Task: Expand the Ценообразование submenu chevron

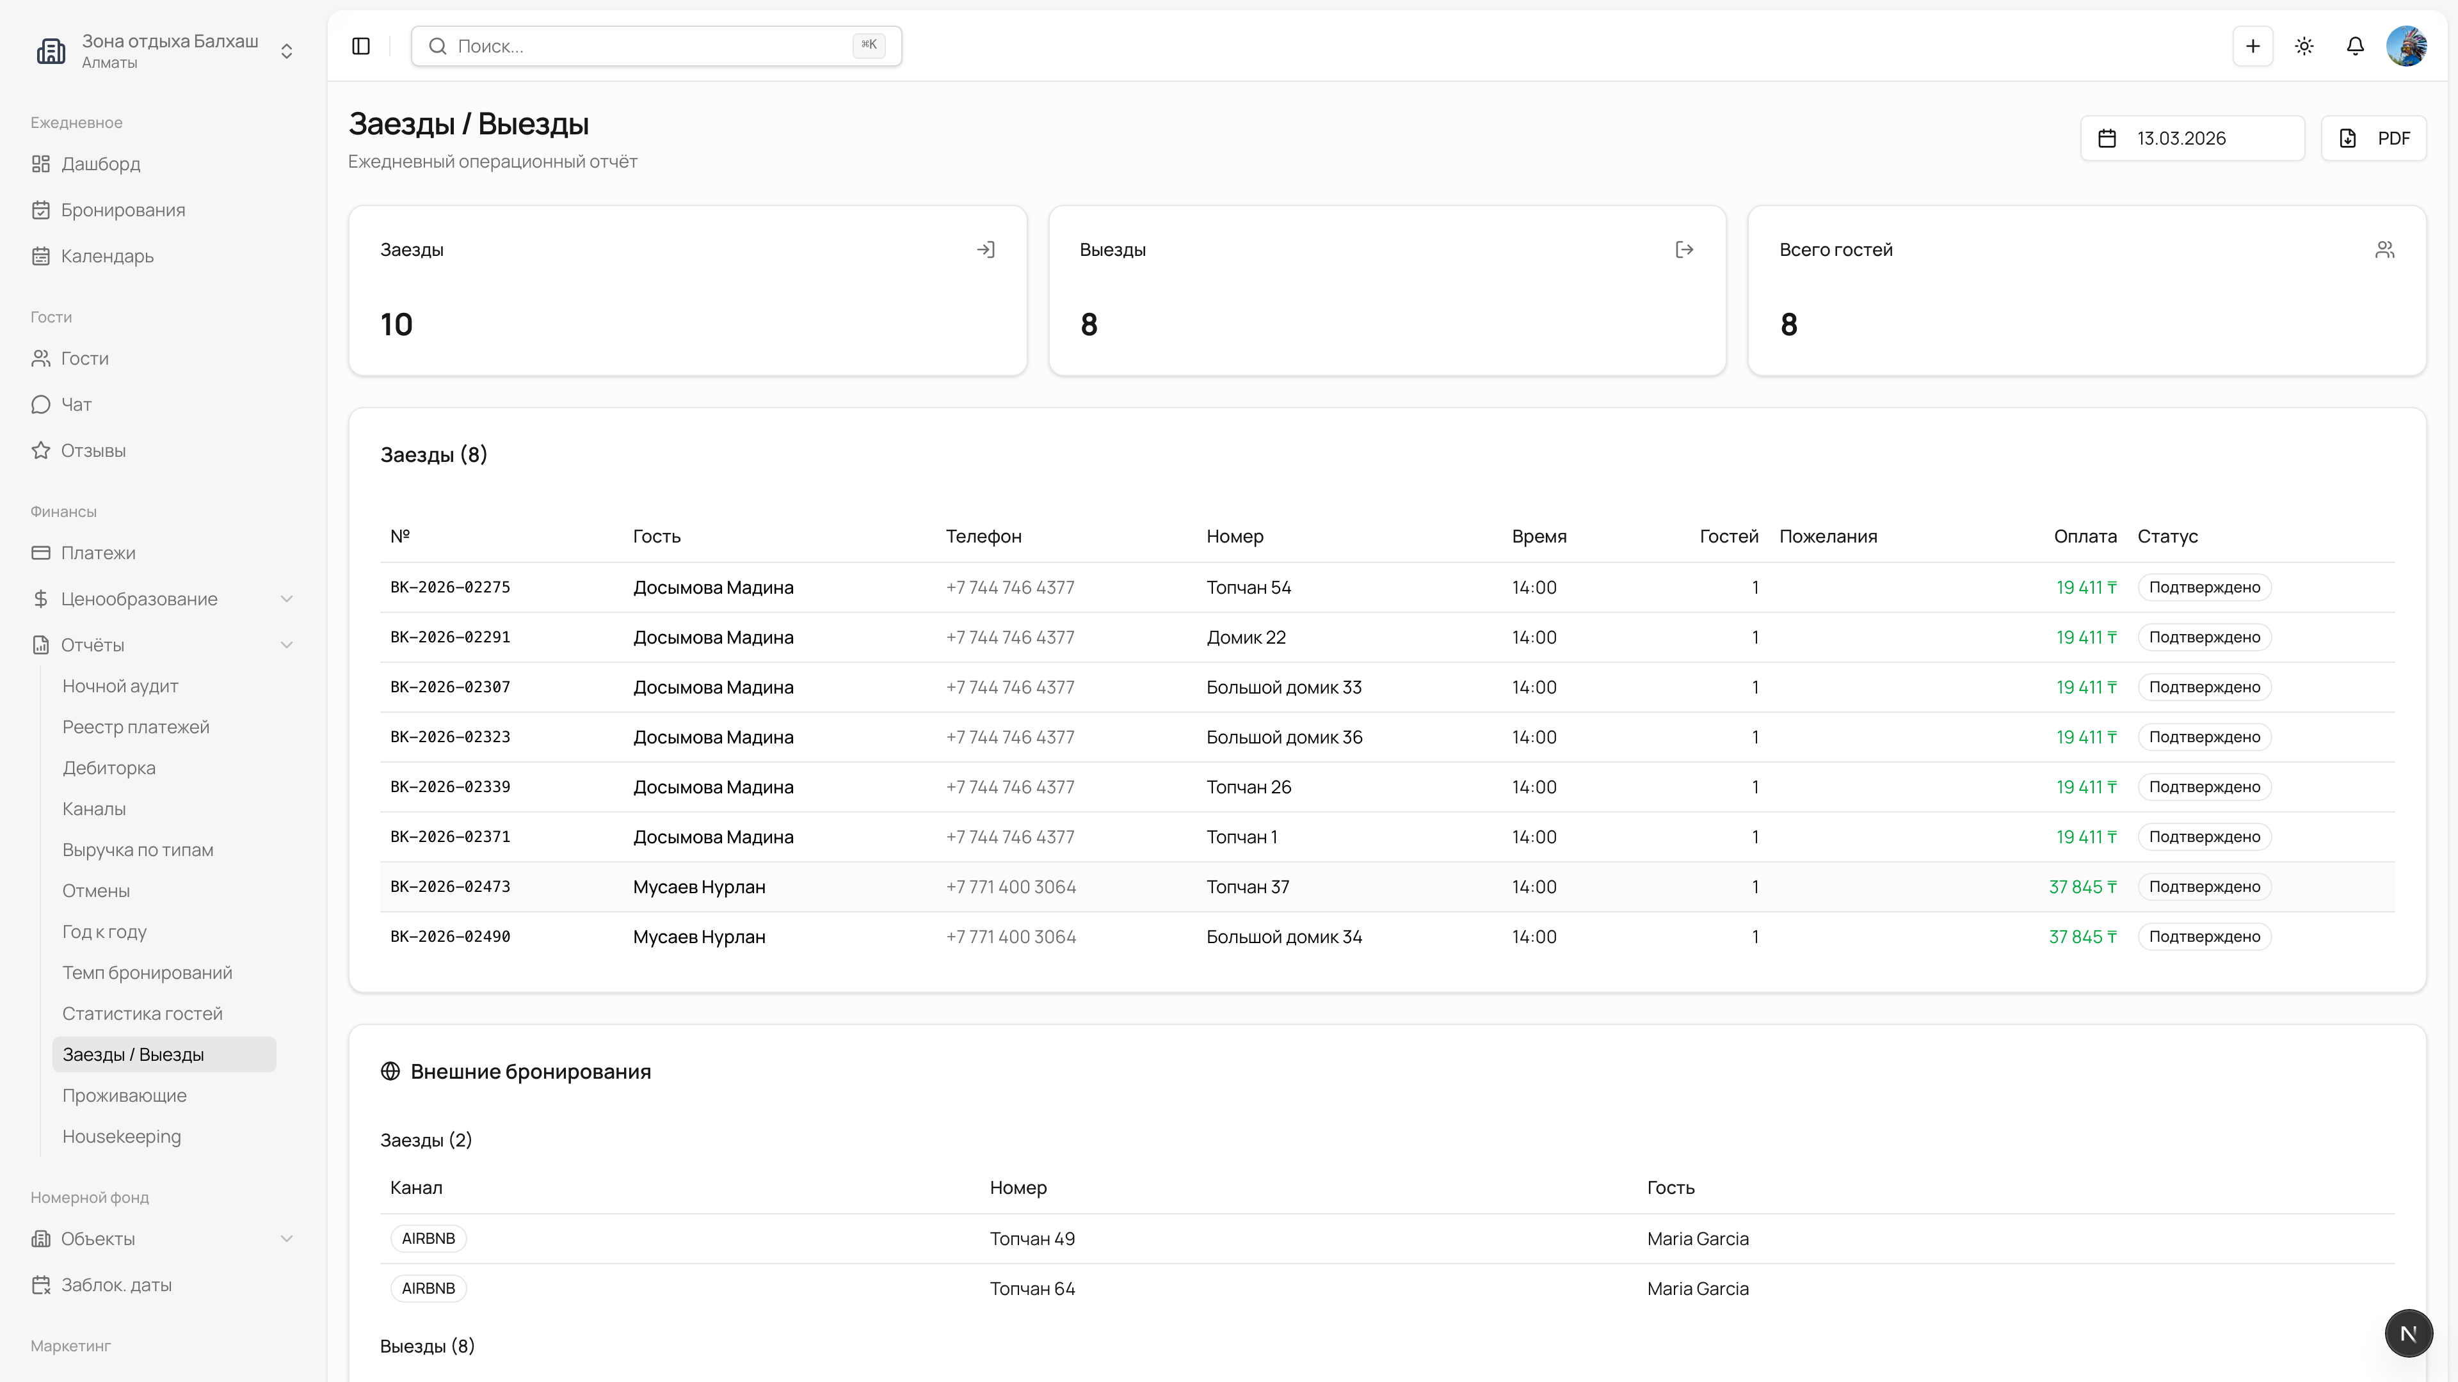Action: pyautogui.click(x=286, y=599)
